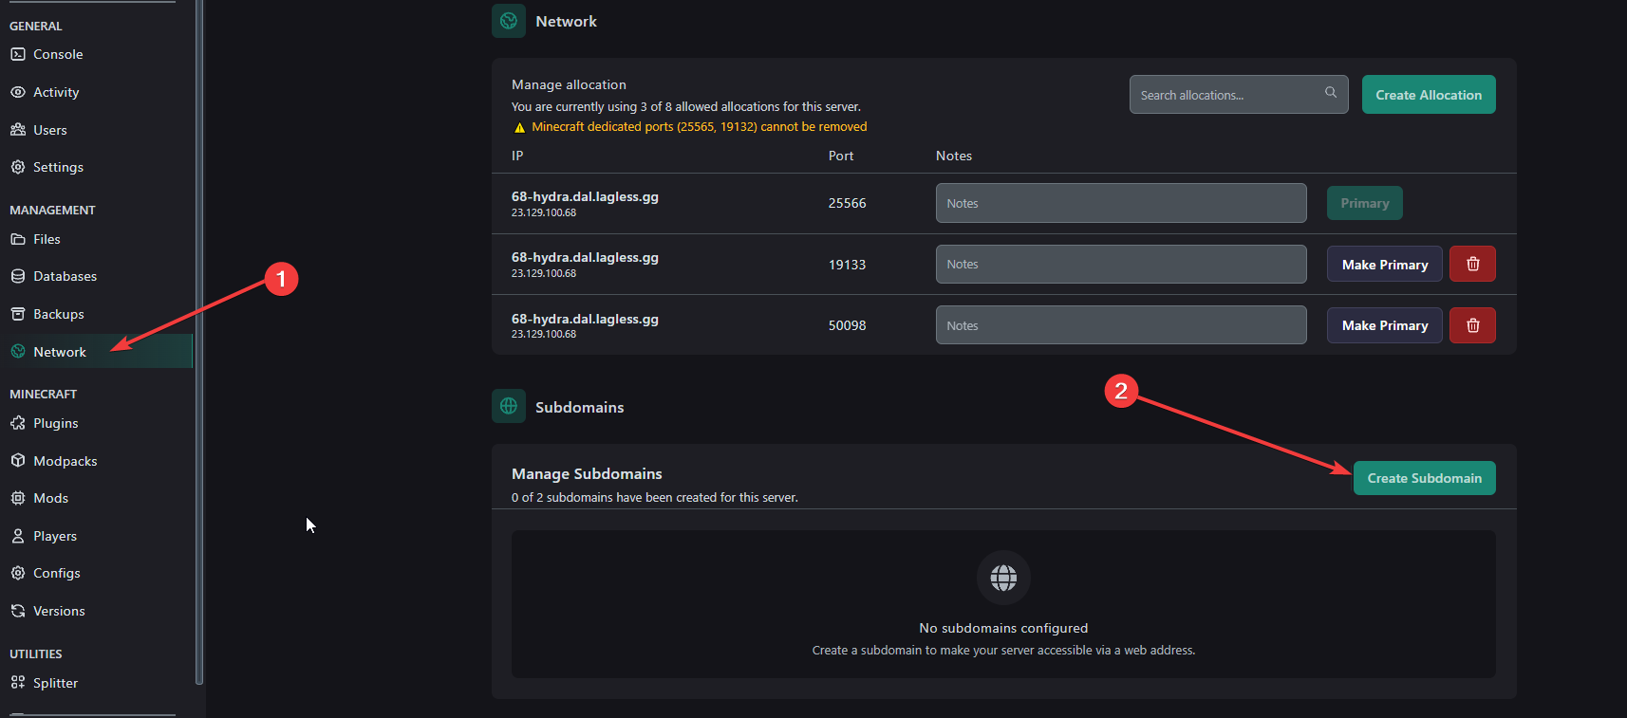This screenshot has height=718, width=1627.
Task: Click the search magnifier icon in allocations
Action: tap(1330, 93)
